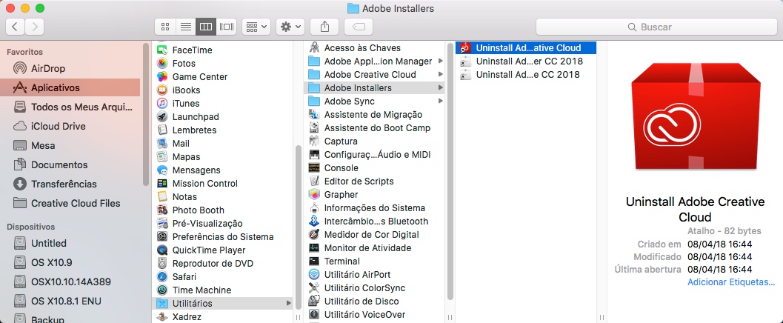Select QuickTime Player
This screenshot has width=783, height=323.
coord(223,250)
